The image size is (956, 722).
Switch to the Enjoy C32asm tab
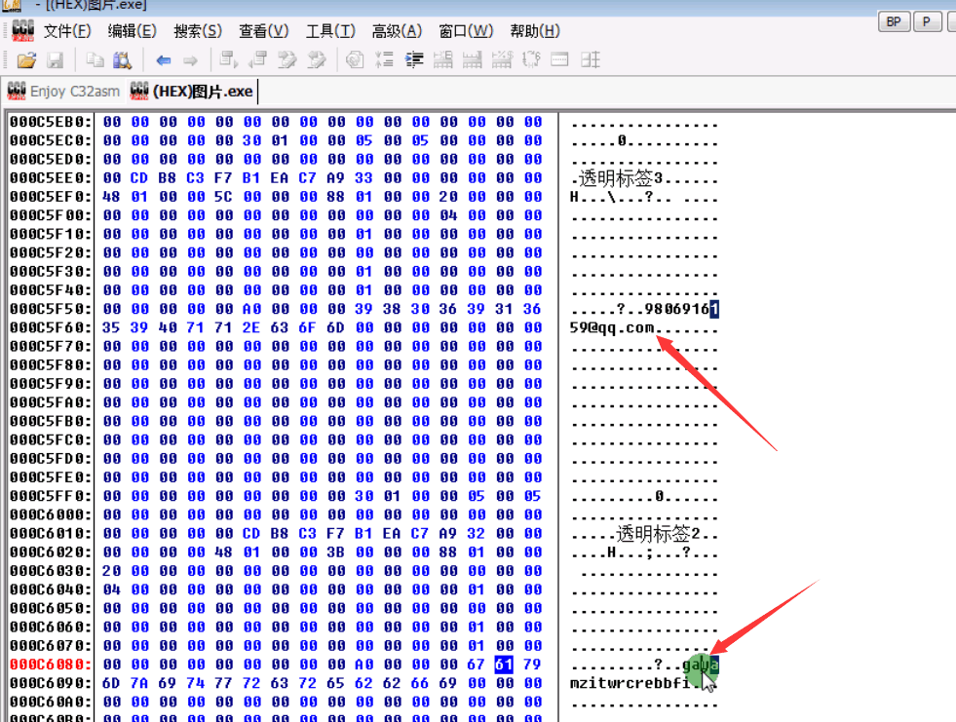click(63, 92)
